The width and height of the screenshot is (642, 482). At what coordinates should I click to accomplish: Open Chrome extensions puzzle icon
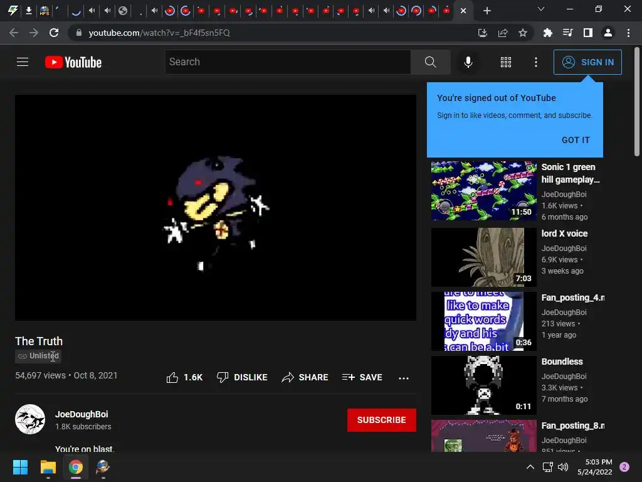click(x=547, y=33)
